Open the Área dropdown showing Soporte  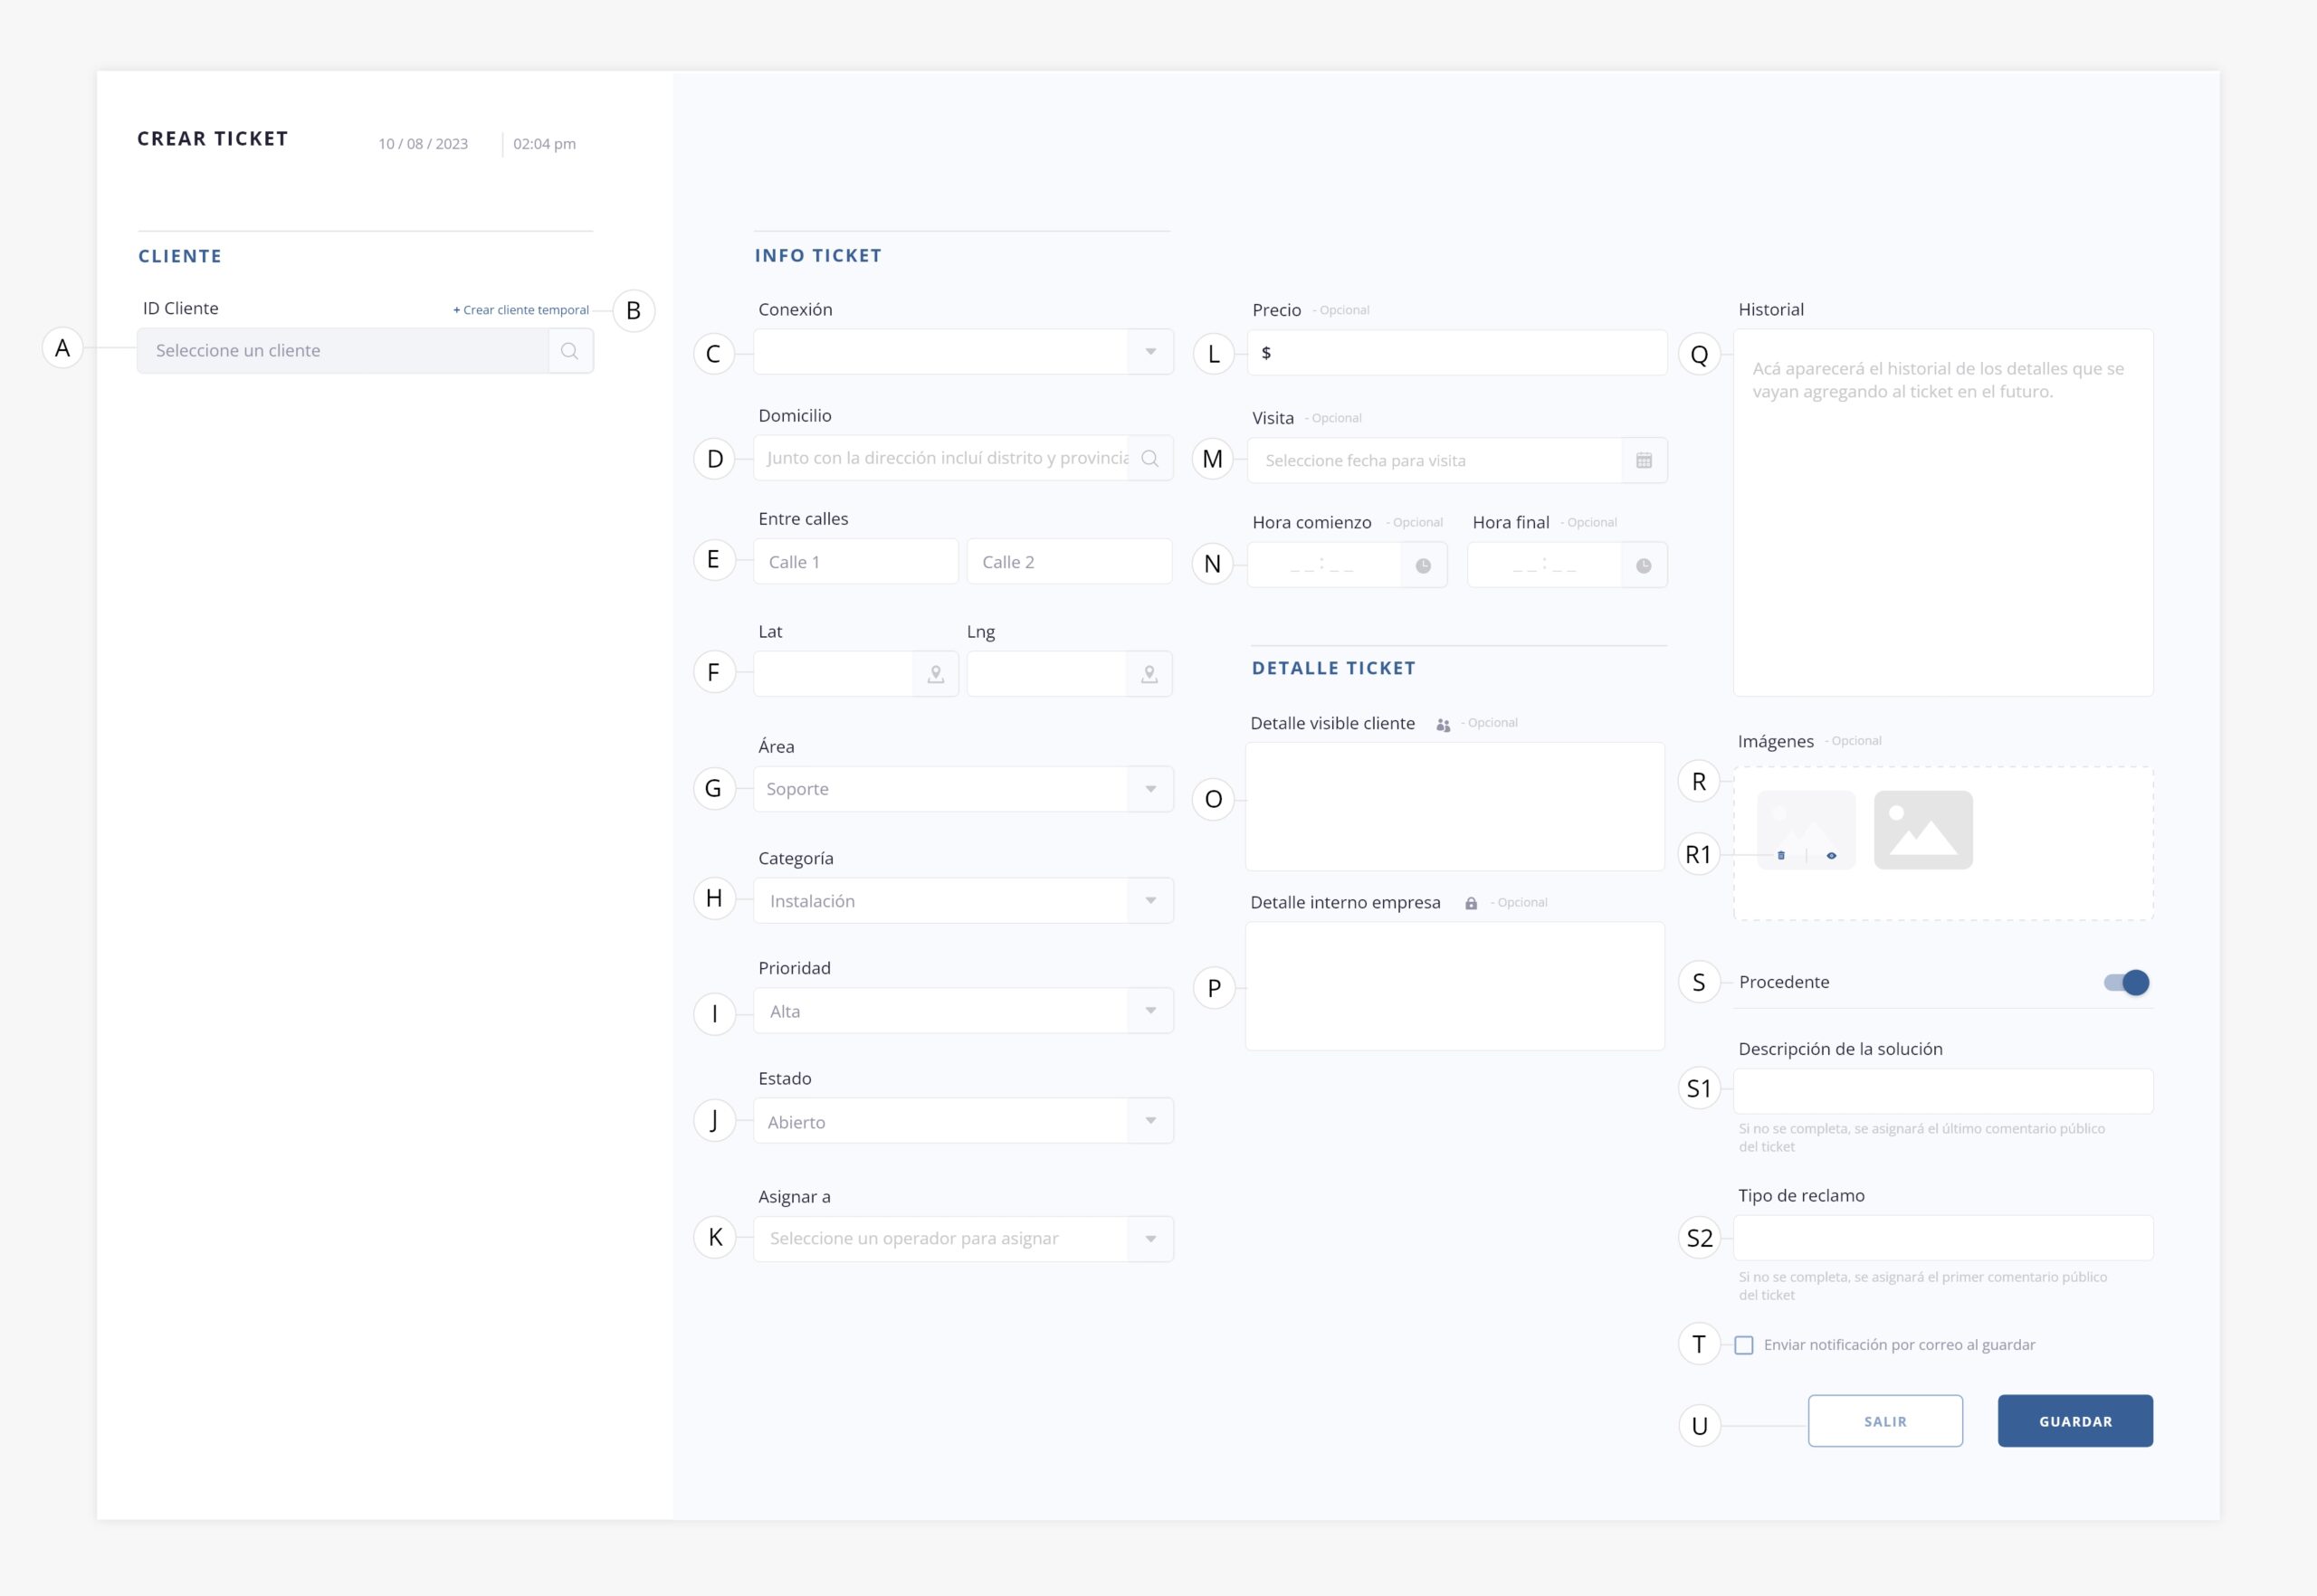pyautogui.click(x=1149, y=789)
